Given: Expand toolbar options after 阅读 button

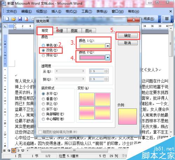Looking at the screenshot, I should point(160,19).
